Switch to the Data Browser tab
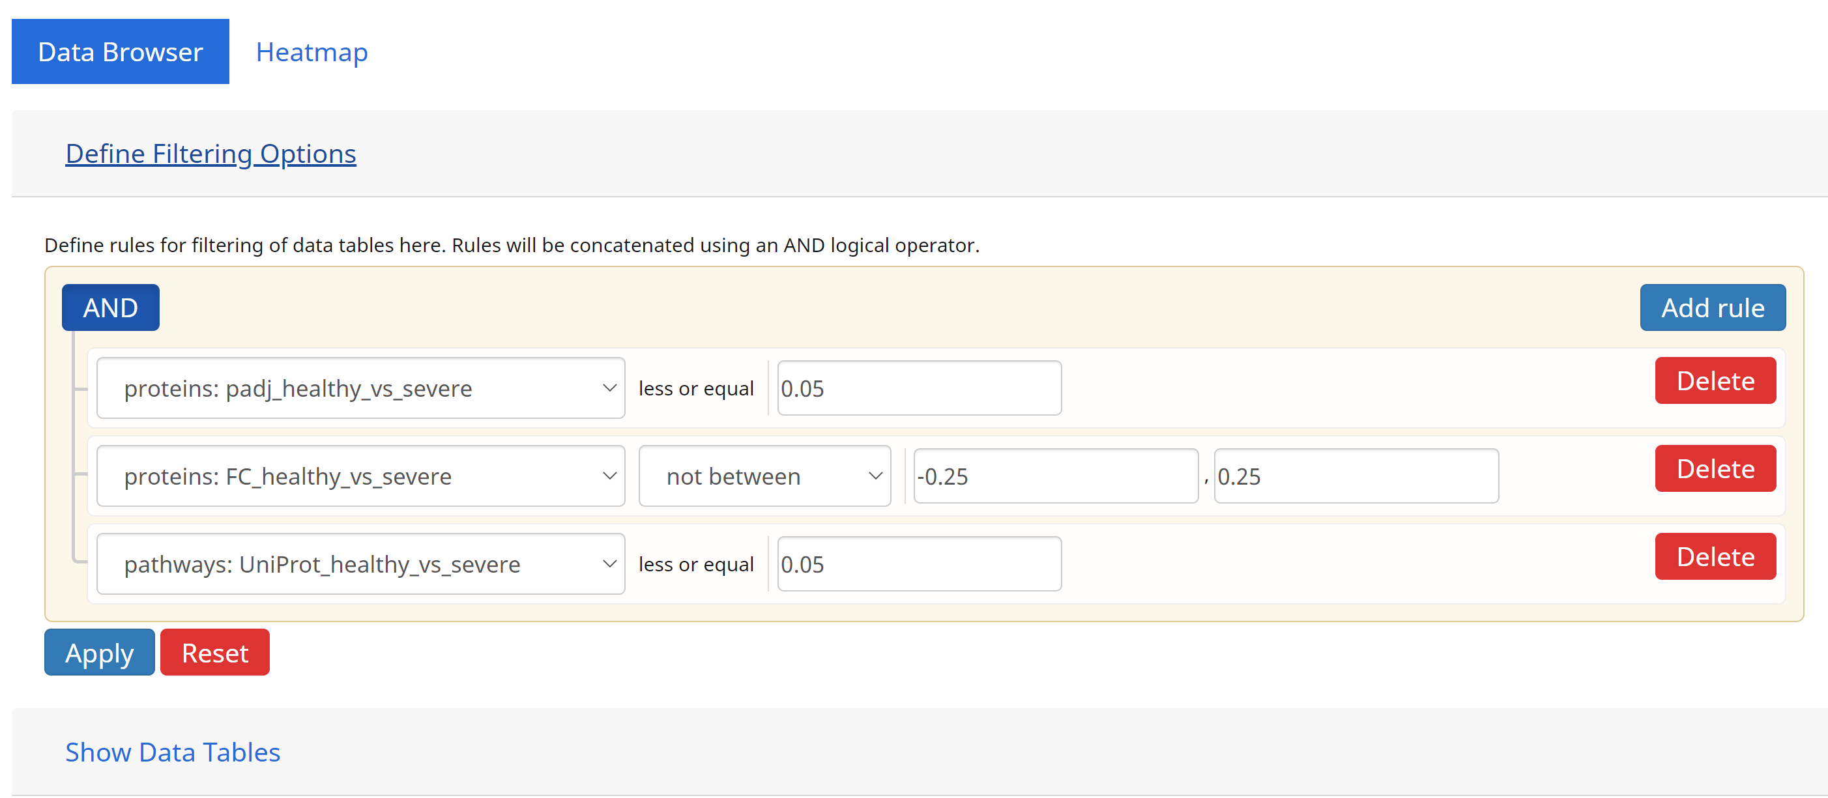The width and height of the screenshot is (1828, 798). 120,50
